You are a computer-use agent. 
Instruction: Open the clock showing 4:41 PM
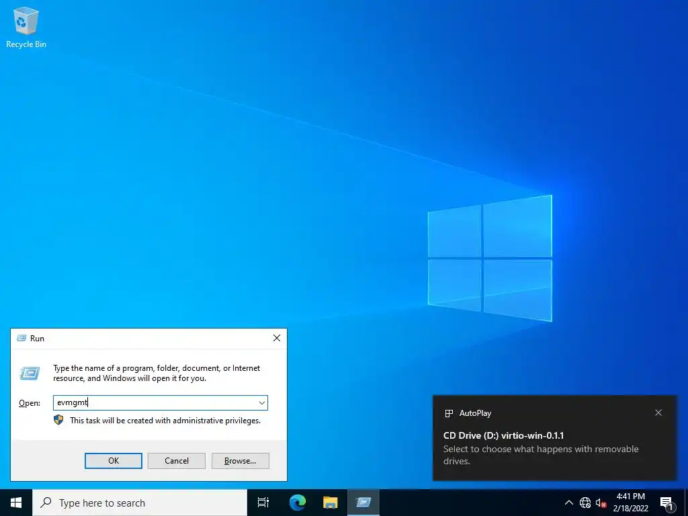(630, 503)
